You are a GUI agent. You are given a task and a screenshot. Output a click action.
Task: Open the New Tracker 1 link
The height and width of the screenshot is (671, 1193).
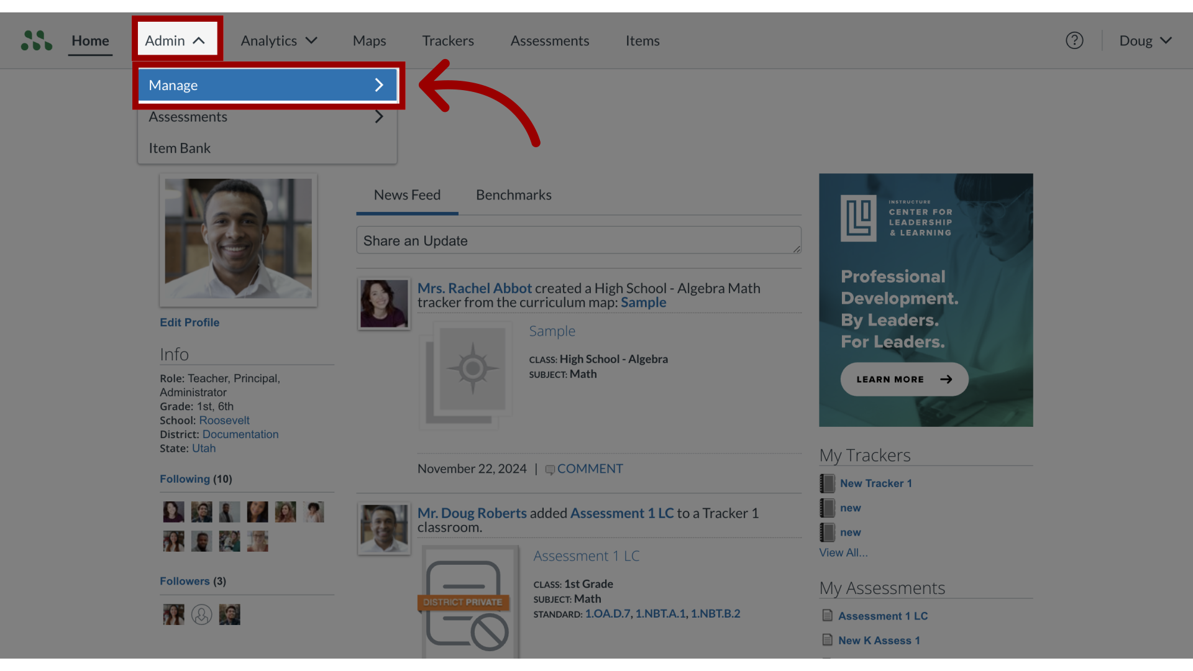876,483
